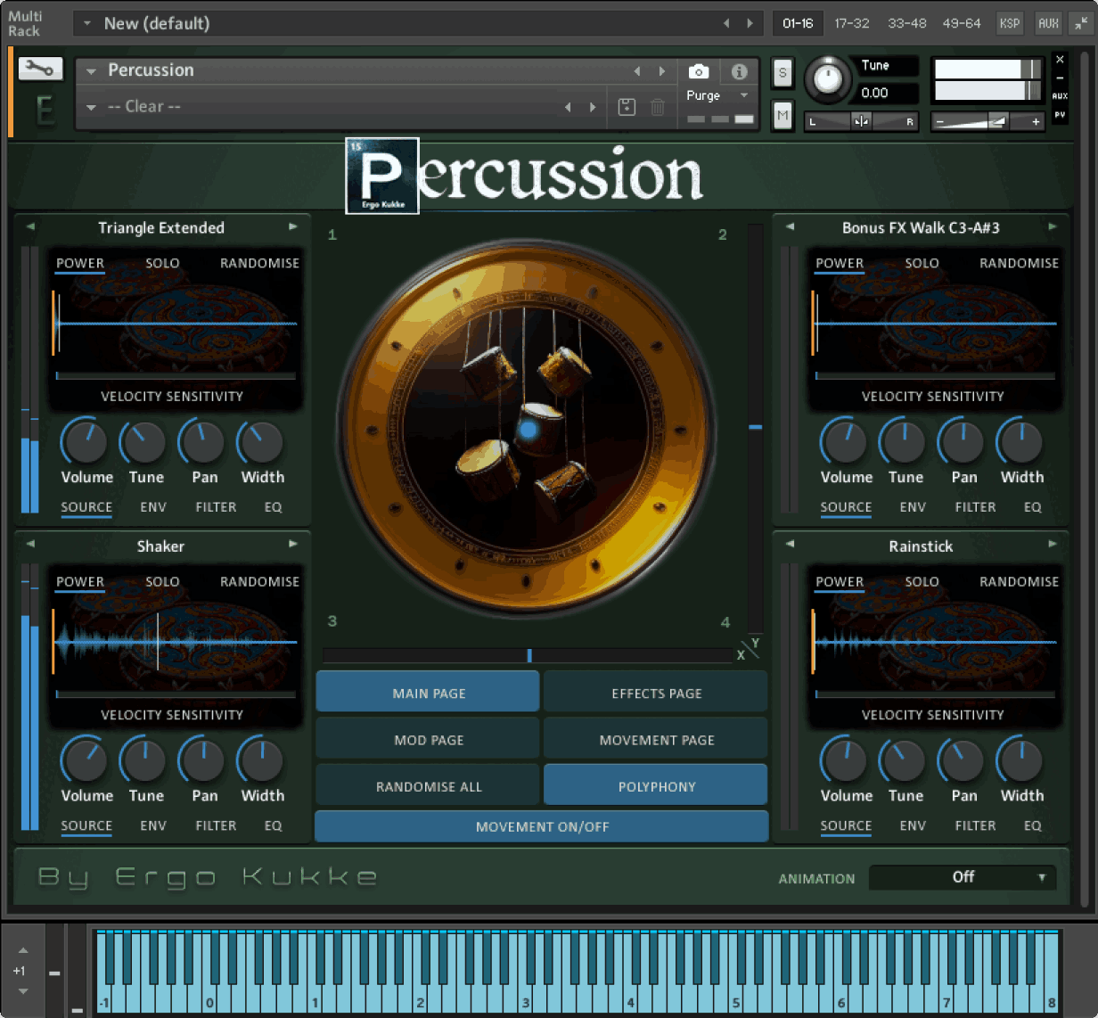Toggle POWER on the Rainstick slot
The width and height of the screenshot is (1098, 1018).
coord(840,581)
